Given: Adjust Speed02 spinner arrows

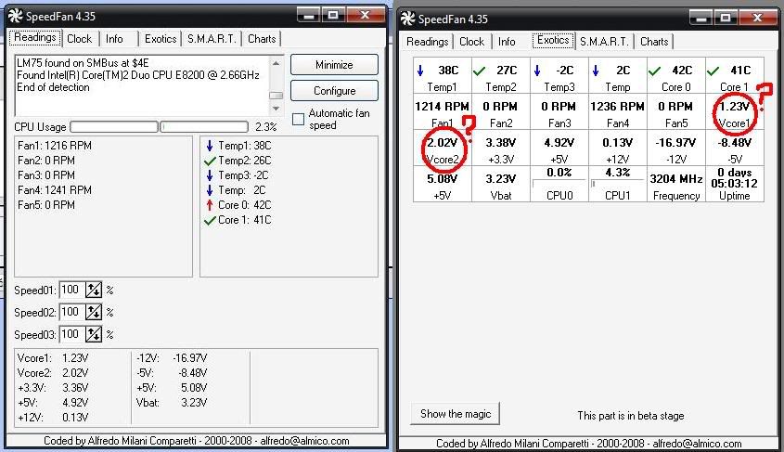Looking at the screenshot, I should coord(94,312).
